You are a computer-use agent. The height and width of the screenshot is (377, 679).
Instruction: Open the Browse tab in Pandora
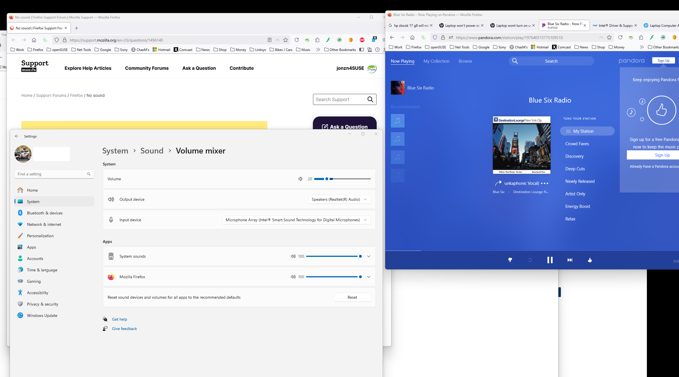[465, 61]
